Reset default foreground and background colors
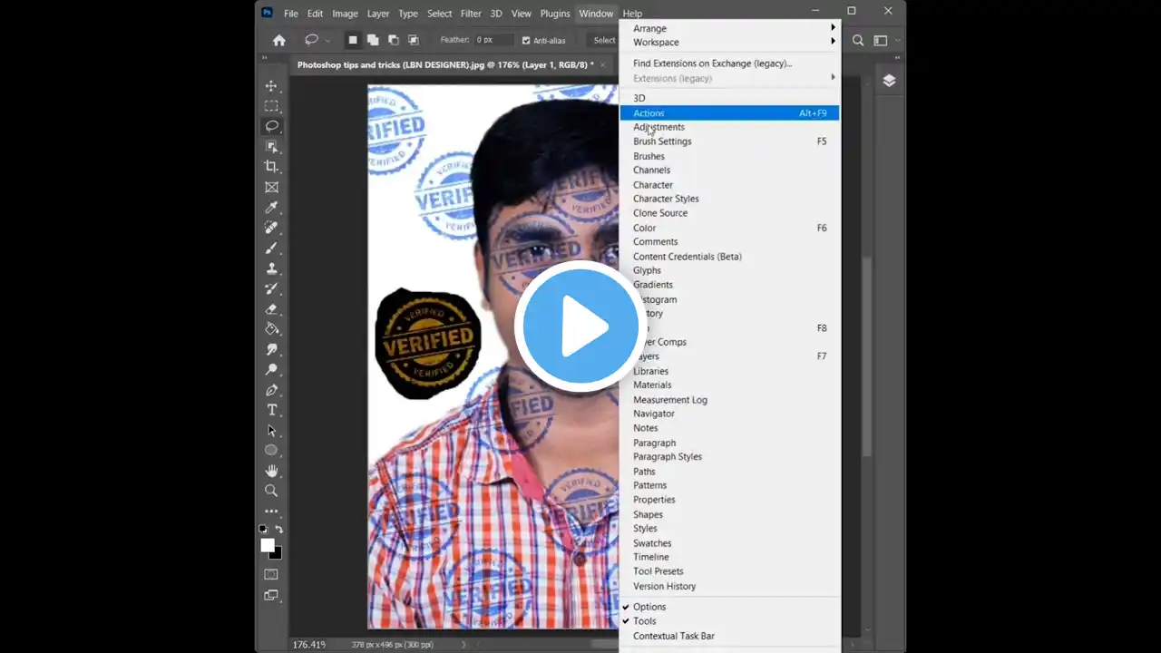Viewport: 1161px width, 653px height. tap(263, 529)
